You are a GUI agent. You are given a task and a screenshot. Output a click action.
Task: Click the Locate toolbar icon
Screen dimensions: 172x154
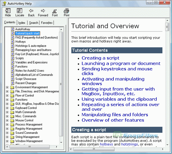20,12
